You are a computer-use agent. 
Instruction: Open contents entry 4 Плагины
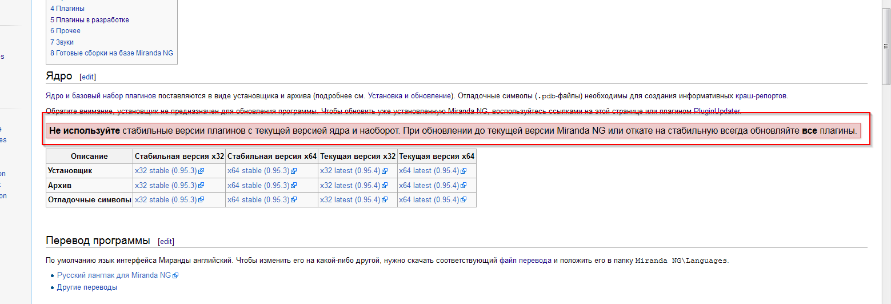(67, 9)
